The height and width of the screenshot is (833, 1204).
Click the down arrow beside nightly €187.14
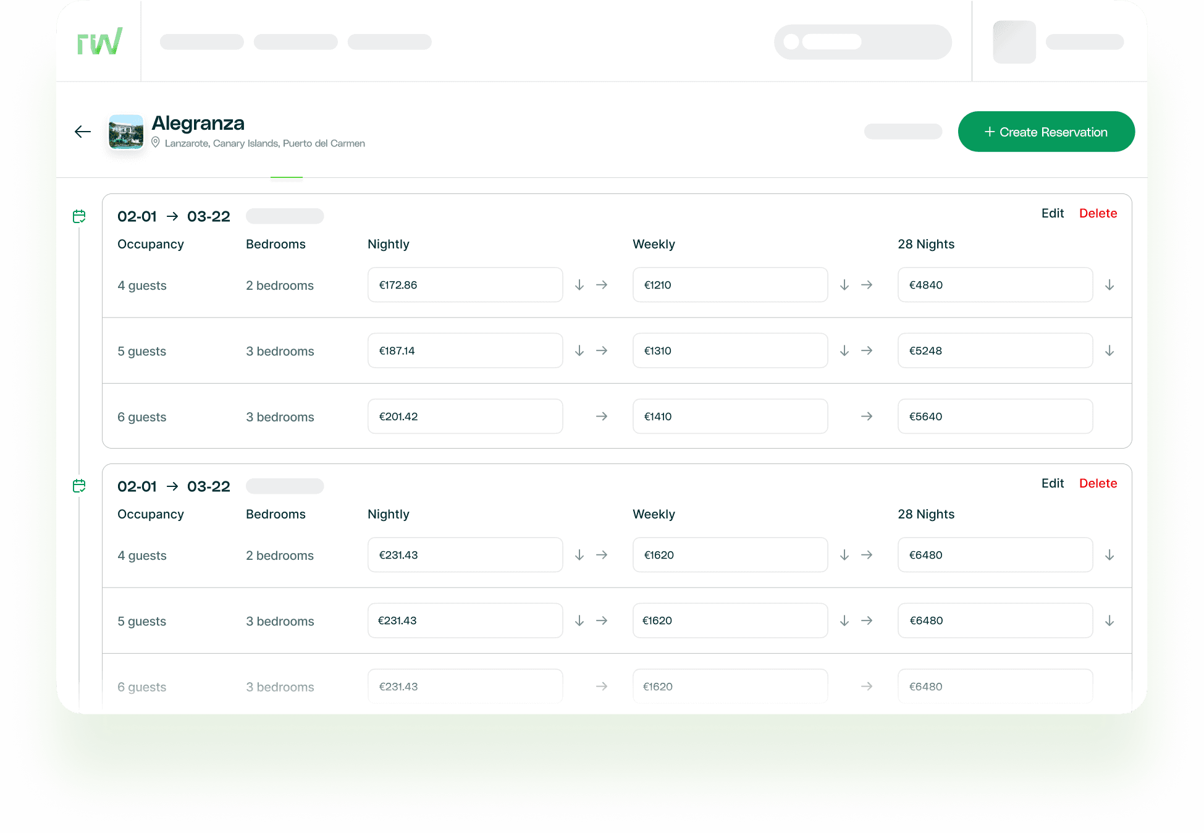tap(579, 350)
